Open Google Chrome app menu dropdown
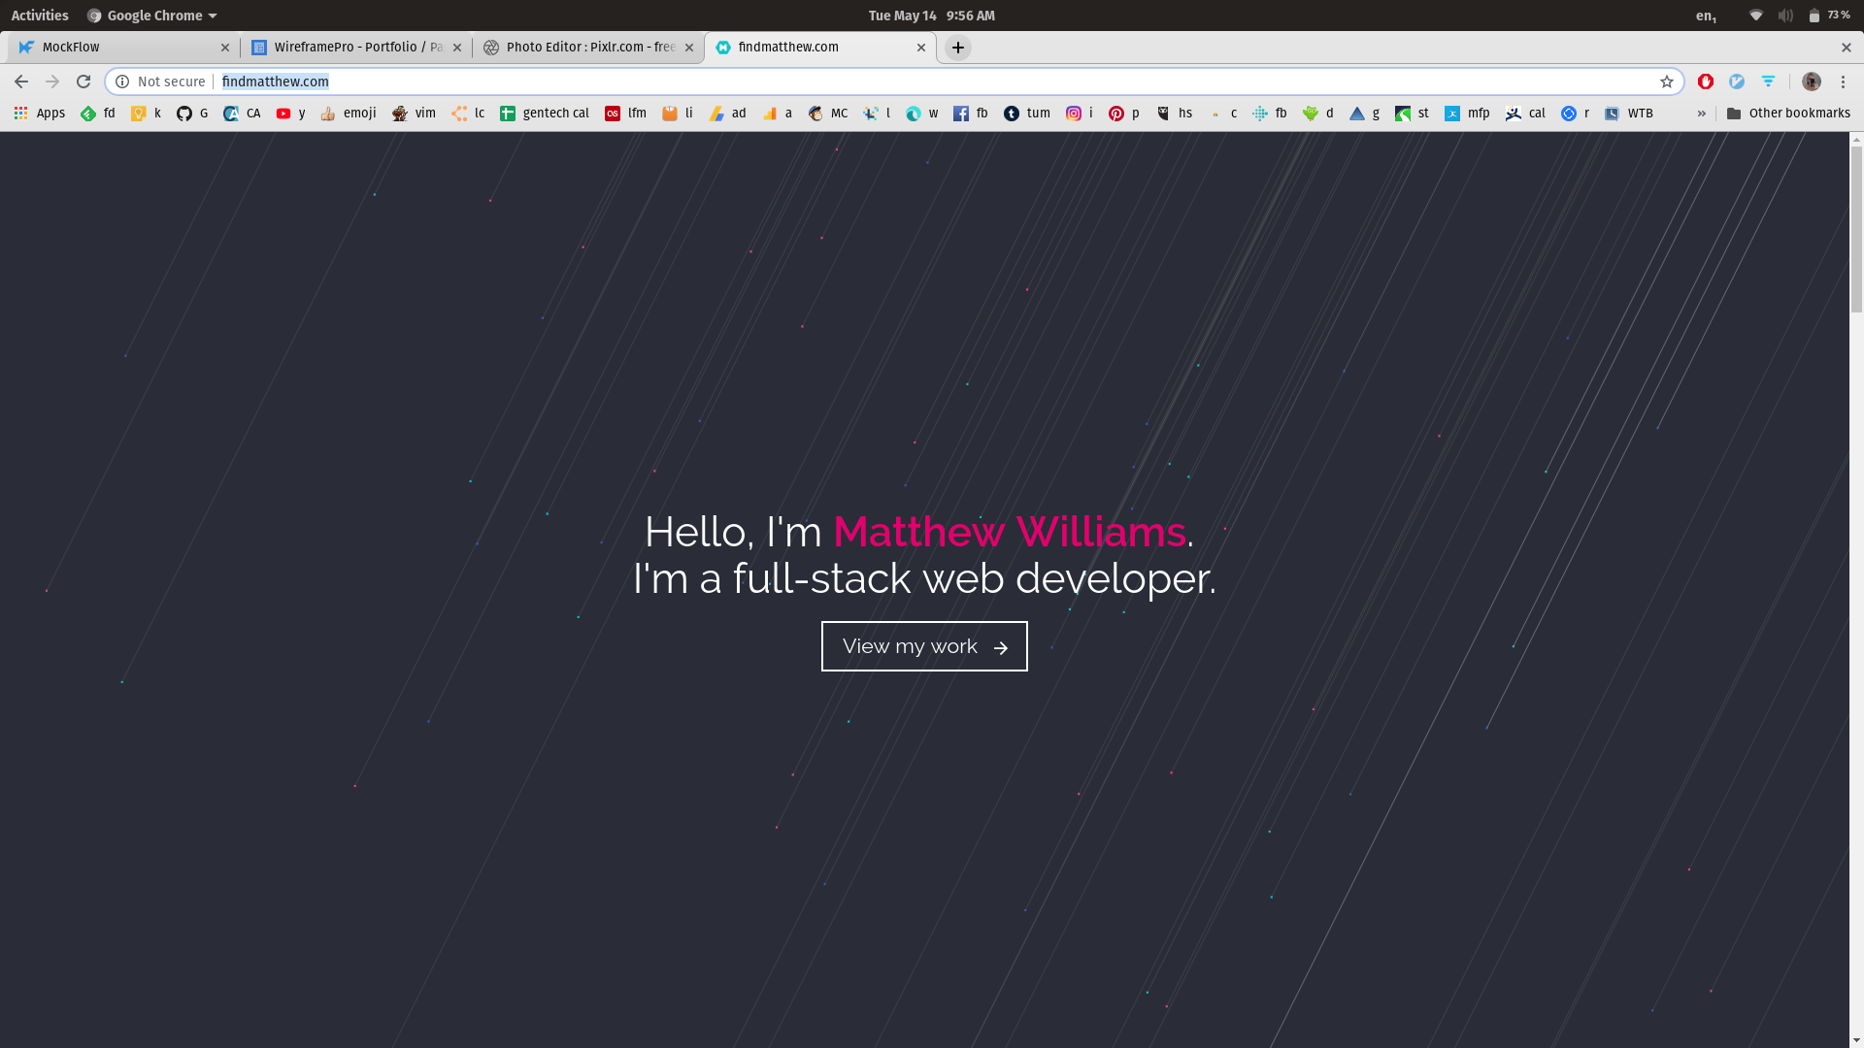 (x=152, y=16)
